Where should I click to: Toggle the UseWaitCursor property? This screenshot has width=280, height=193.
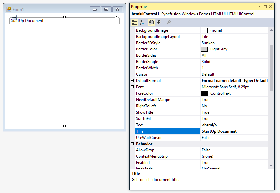[x=233, y=138]
